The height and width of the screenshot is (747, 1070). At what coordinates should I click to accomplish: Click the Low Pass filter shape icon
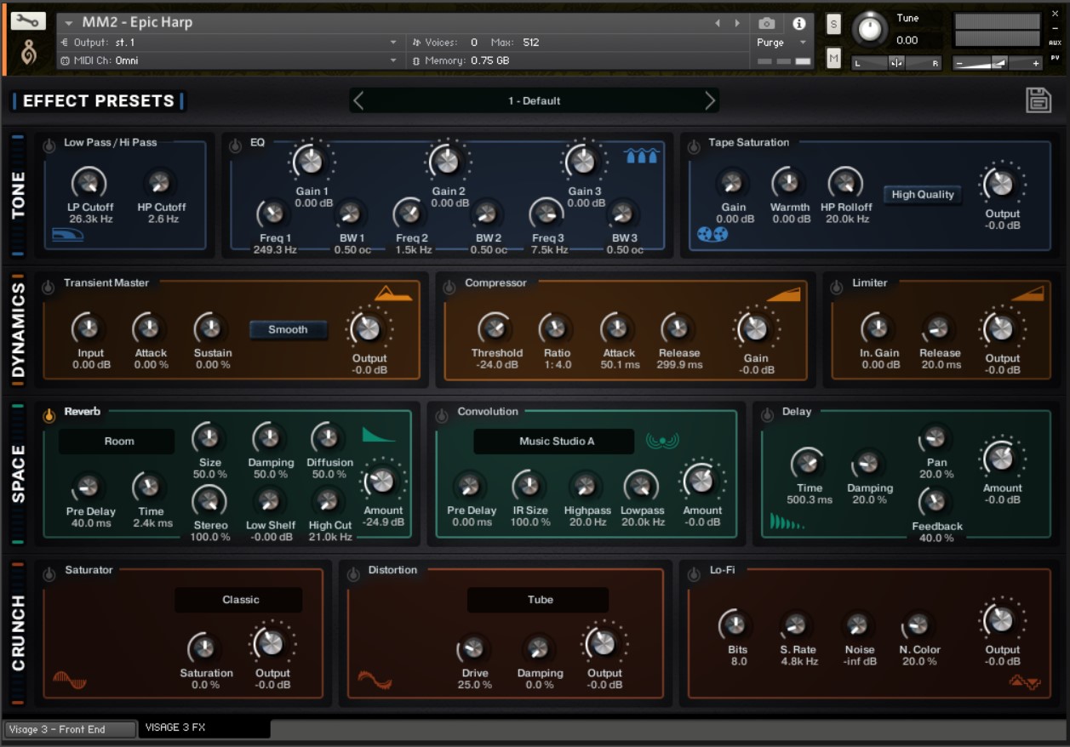[67, 235]
